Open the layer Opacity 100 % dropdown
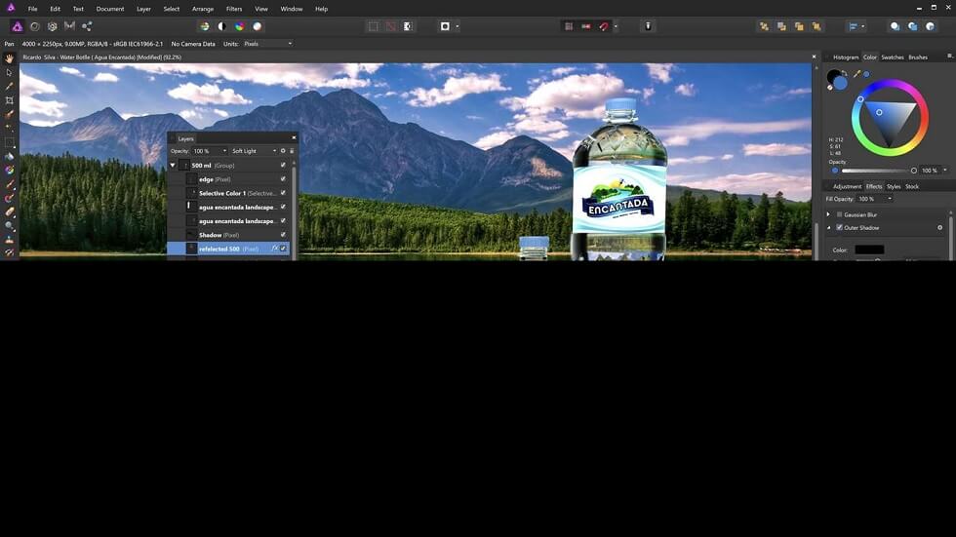Image resolution: width=956 pixels, height=537 pixels. [209, 151]
